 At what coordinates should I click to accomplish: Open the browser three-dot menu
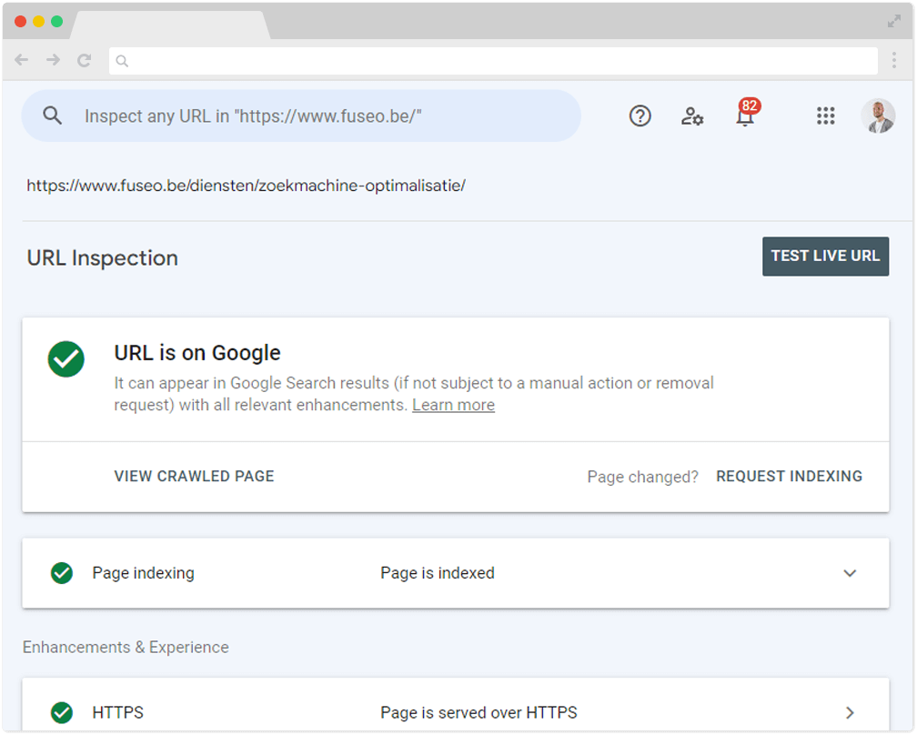(894, 60)
